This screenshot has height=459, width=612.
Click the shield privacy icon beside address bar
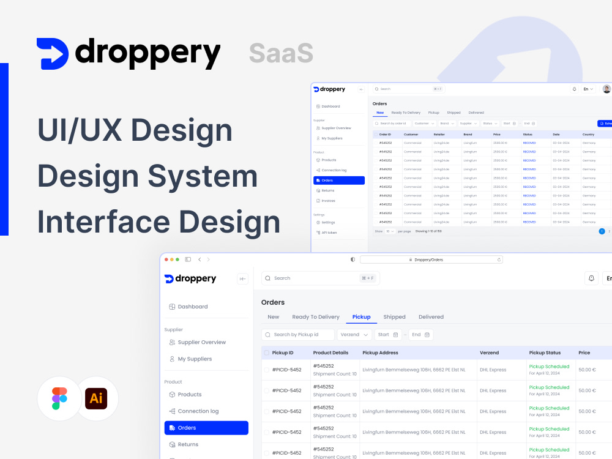coord(353,259)
